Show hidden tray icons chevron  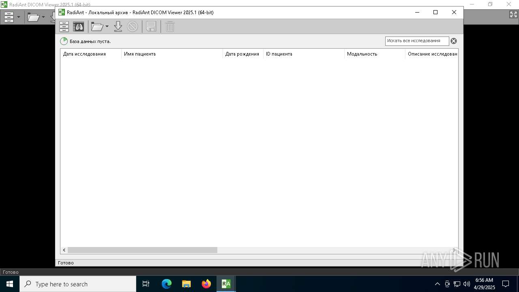click(x=437, y=284)
